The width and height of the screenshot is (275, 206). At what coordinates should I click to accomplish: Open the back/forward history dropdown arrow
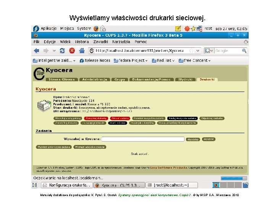(x=54, y=51)
